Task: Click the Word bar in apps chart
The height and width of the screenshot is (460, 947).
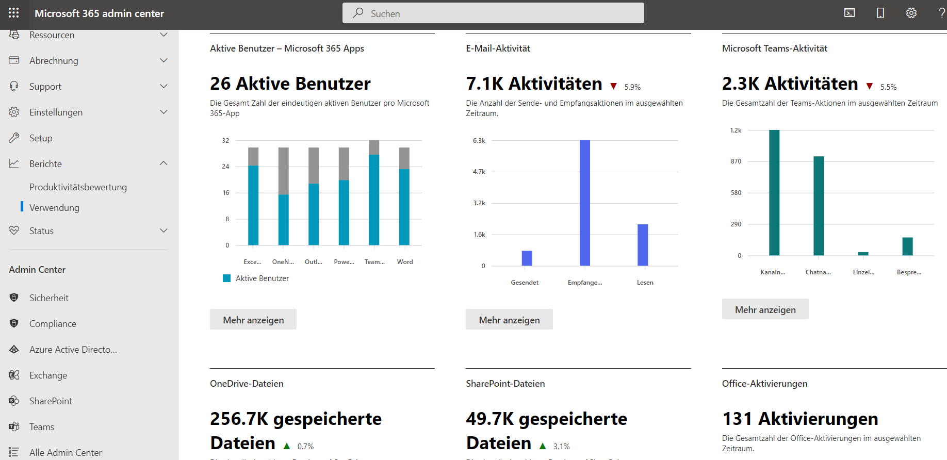Action: (404, 196)
